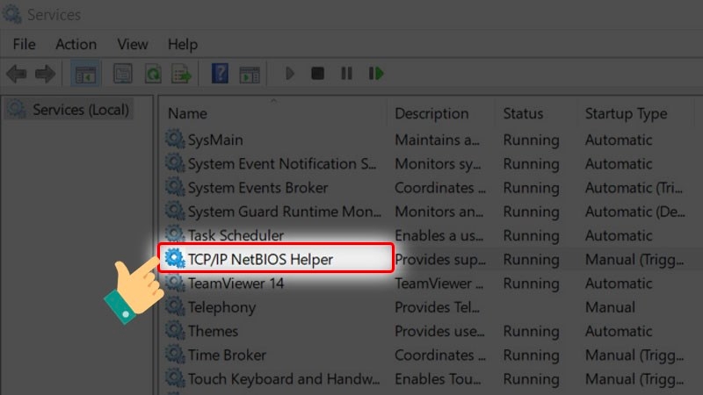Image resolution: width=703 pixels, height=395 pixels.
Task: Click the Restart Service toolbar icon
Action: (x=376, y=75)
